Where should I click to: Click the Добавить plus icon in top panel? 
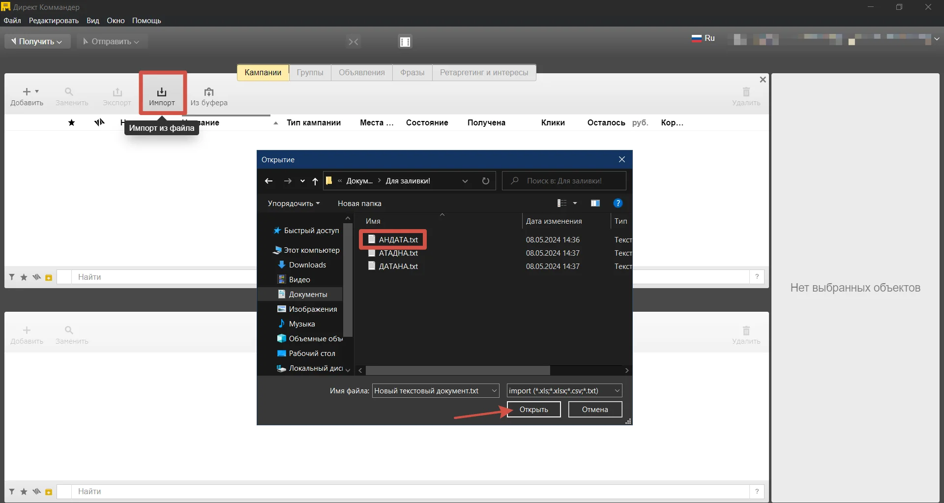pyautogui.click(x=27, y=91)
